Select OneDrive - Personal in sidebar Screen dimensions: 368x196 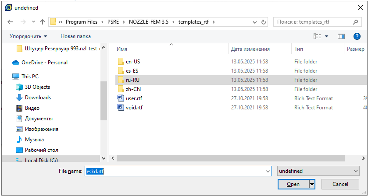[40, 63]
